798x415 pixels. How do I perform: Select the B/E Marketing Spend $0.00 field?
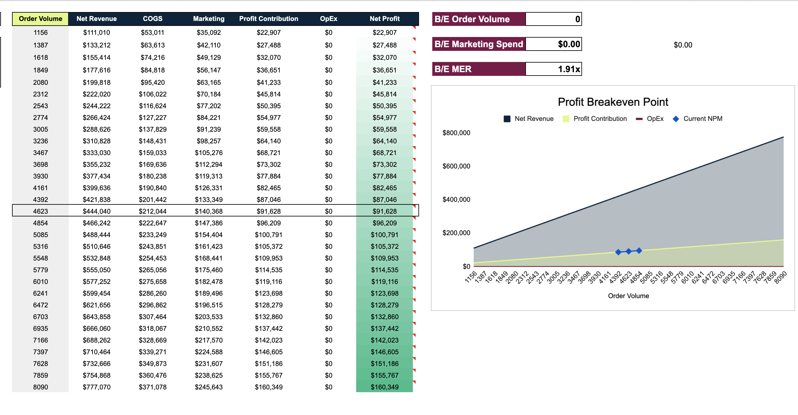(x=554, y=44)
